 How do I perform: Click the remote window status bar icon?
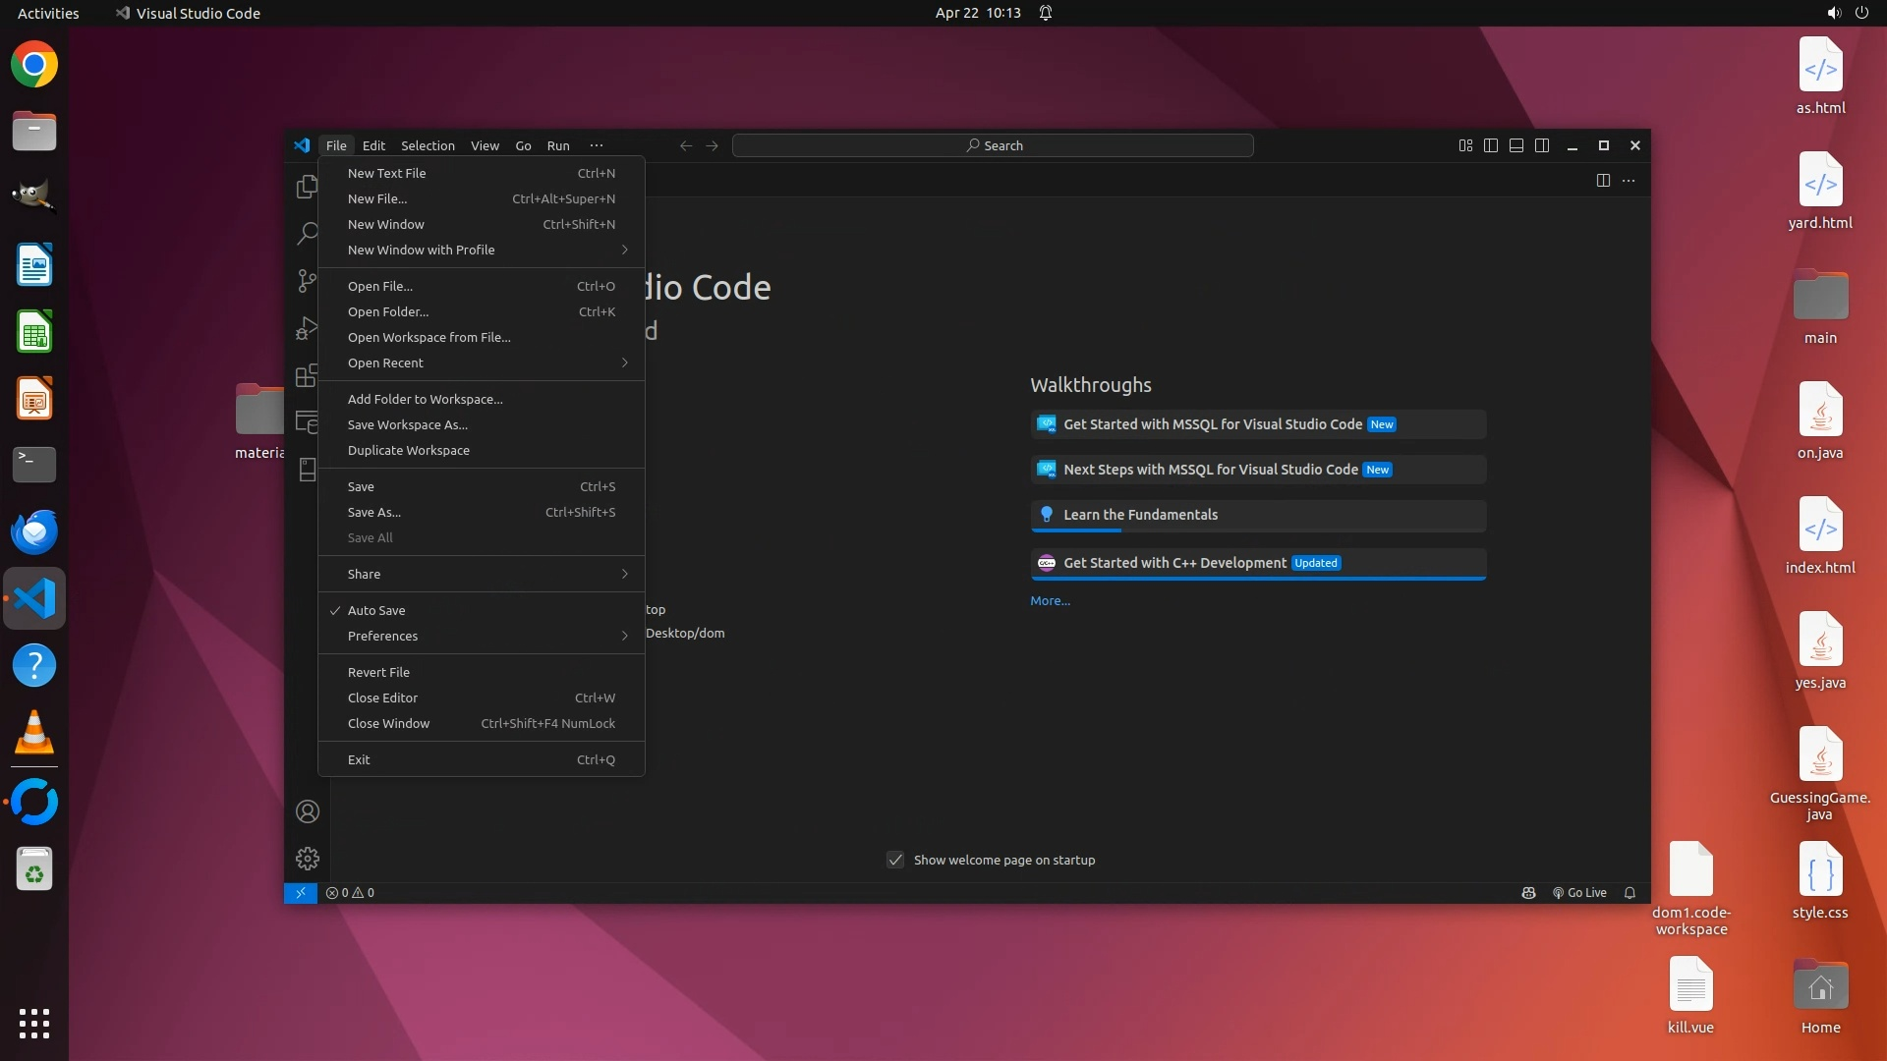click(x=300, y=893)
